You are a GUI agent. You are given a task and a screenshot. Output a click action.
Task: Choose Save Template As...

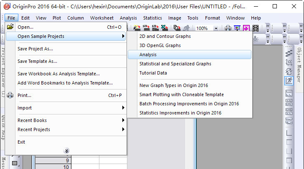pos(66,61)
